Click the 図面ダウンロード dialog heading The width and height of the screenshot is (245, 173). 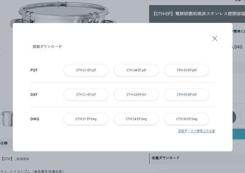point(47,46)
